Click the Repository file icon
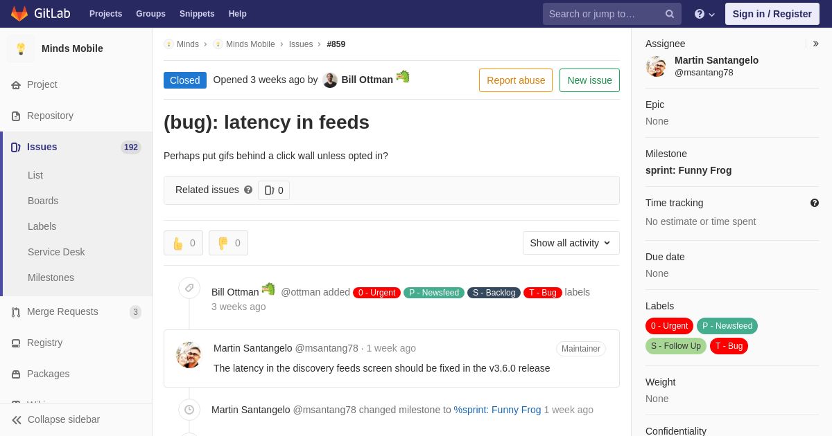This screenshot has width=832, height=436. [16, 116]
